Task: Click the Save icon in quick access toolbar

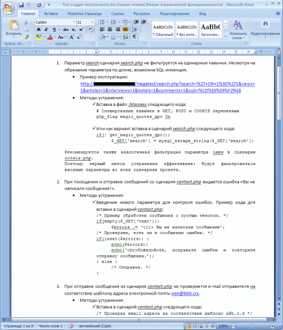Action: (x=21, y=5)
